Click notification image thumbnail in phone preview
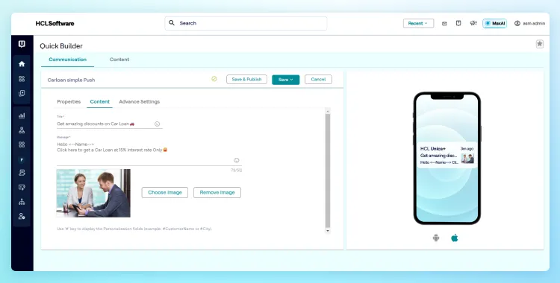The image size is (560, 283). 467,158
